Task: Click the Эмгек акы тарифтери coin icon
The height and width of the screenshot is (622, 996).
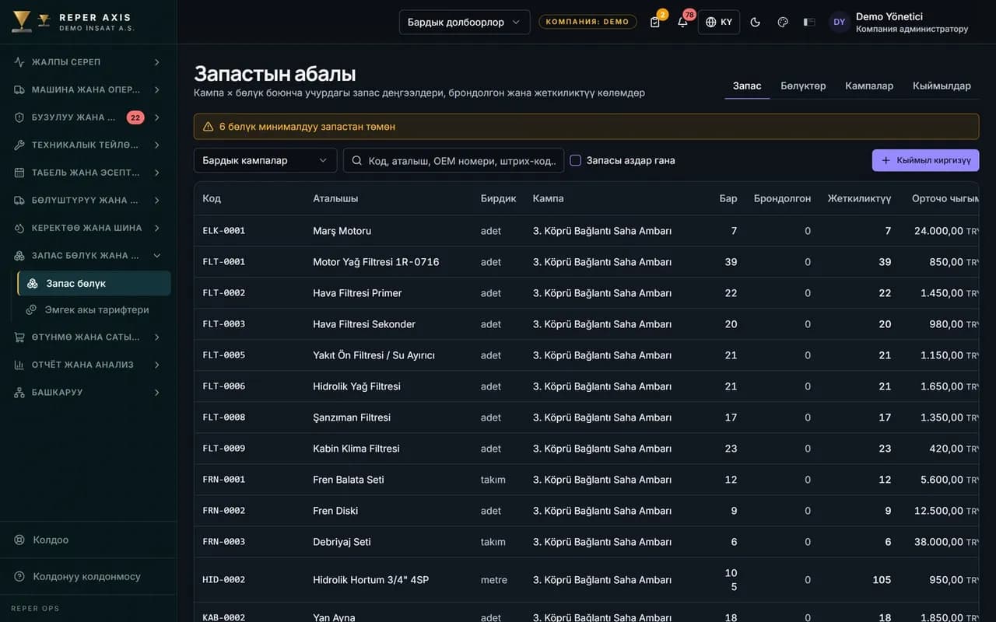Action: (32, 309)
